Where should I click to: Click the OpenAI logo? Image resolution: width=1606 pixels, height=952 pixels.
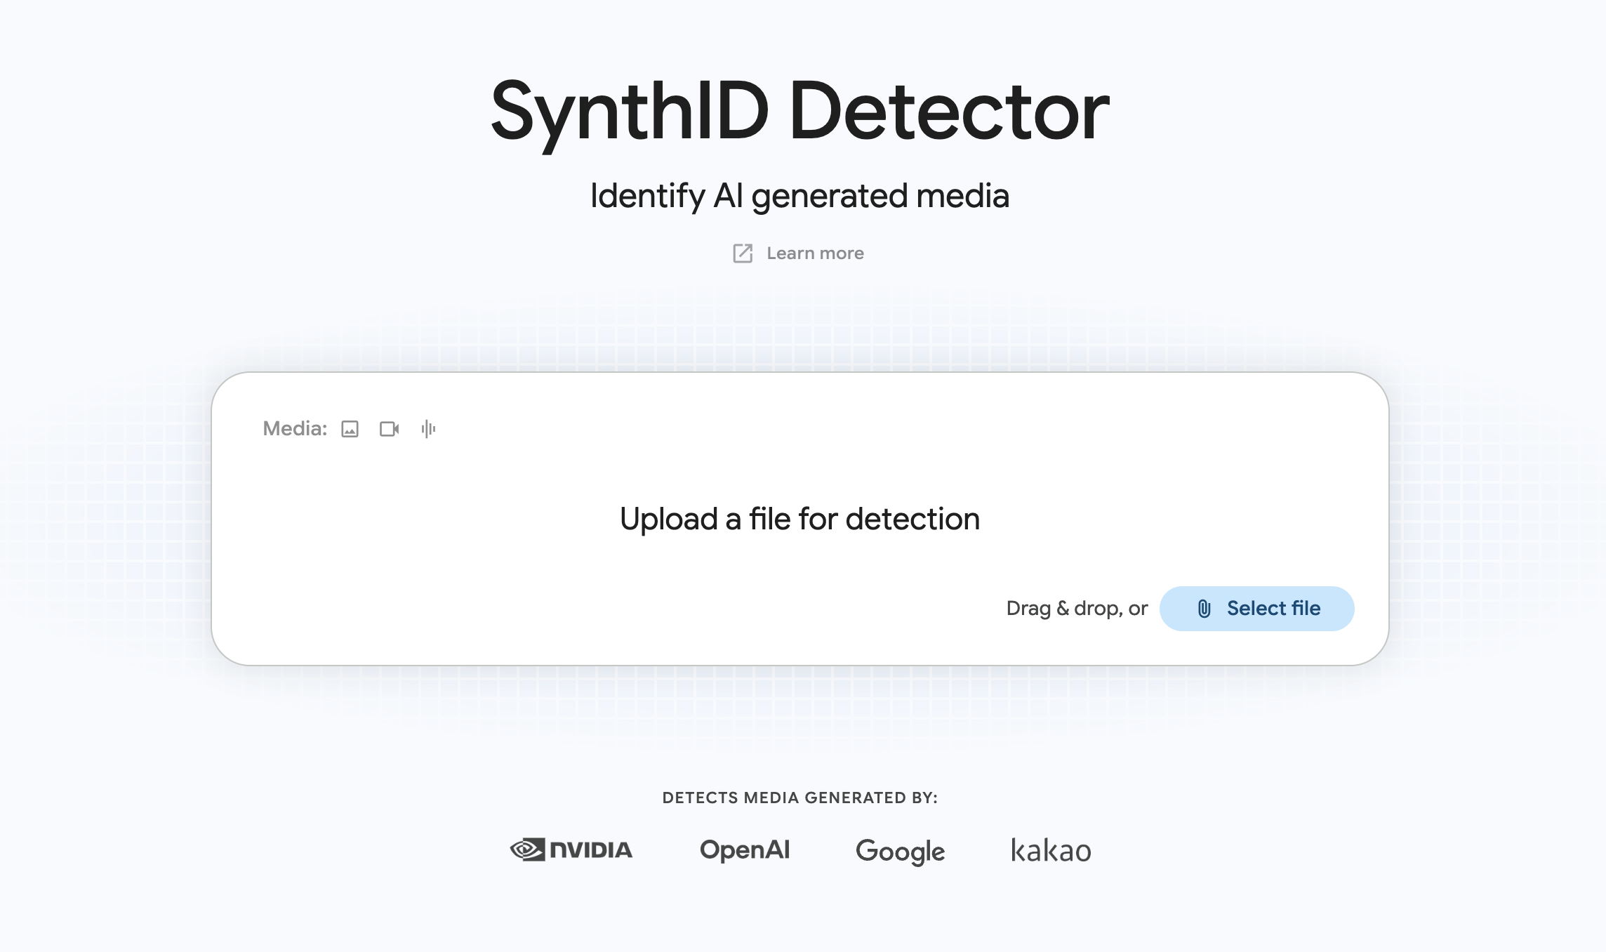click(x=745, y=849)
